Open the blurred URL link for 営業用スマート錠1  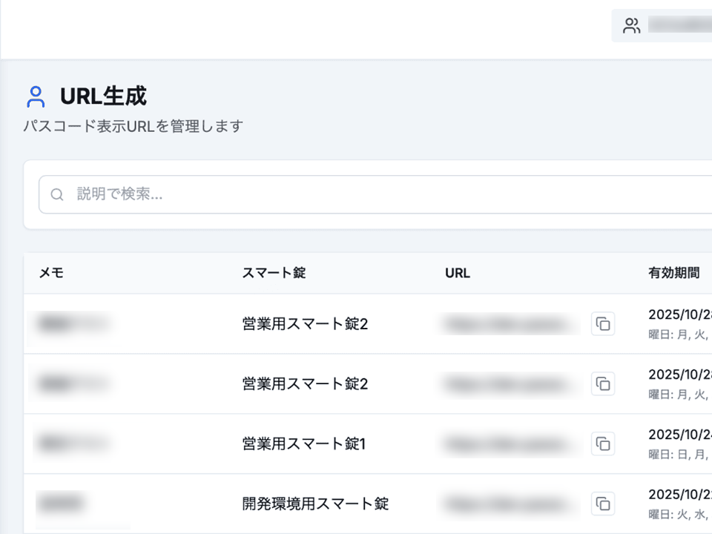point(512,444)
